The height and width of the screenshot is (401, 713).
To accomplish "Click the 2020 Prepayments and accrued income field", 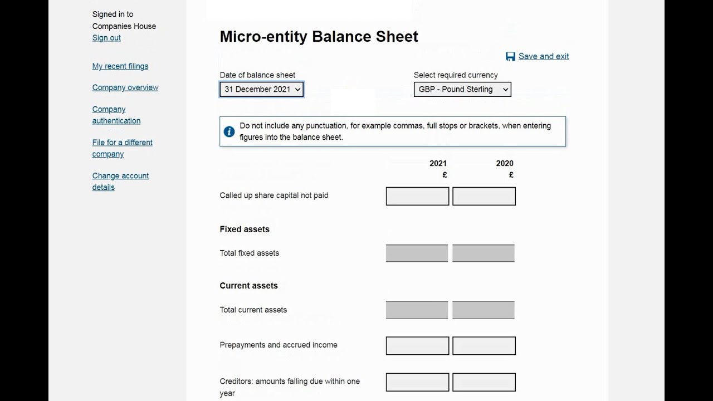I will (x=484, y=345).
